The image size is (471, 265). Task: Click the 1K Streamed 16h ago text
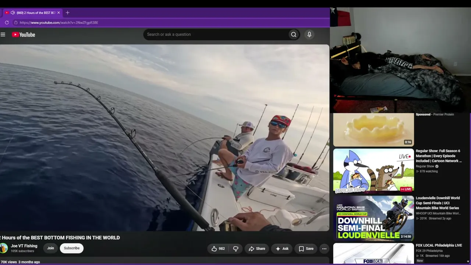433,256
